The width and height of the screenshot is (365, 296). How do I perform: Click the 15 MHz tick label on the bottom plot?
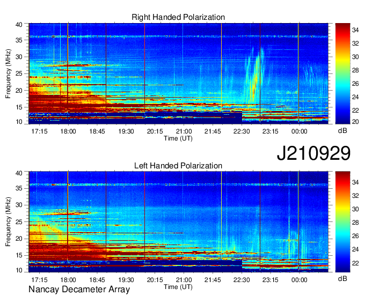click(19, 256)
